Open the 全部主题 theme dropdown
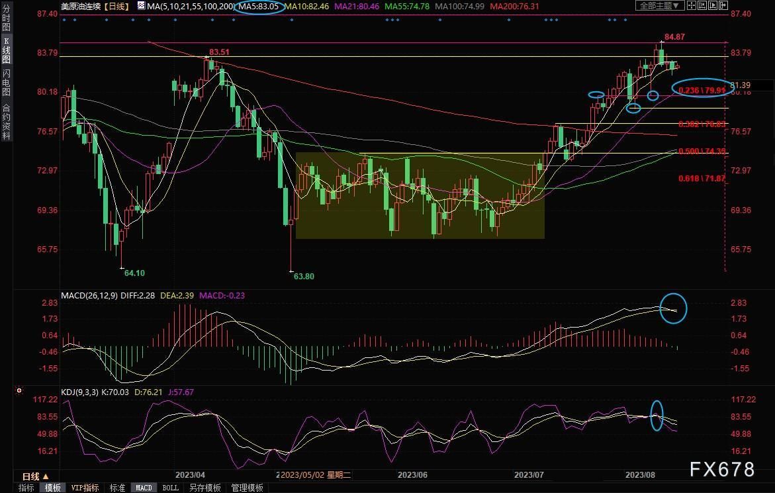The image size is (775, 493). pyautogui.click(x=660, y=5)
